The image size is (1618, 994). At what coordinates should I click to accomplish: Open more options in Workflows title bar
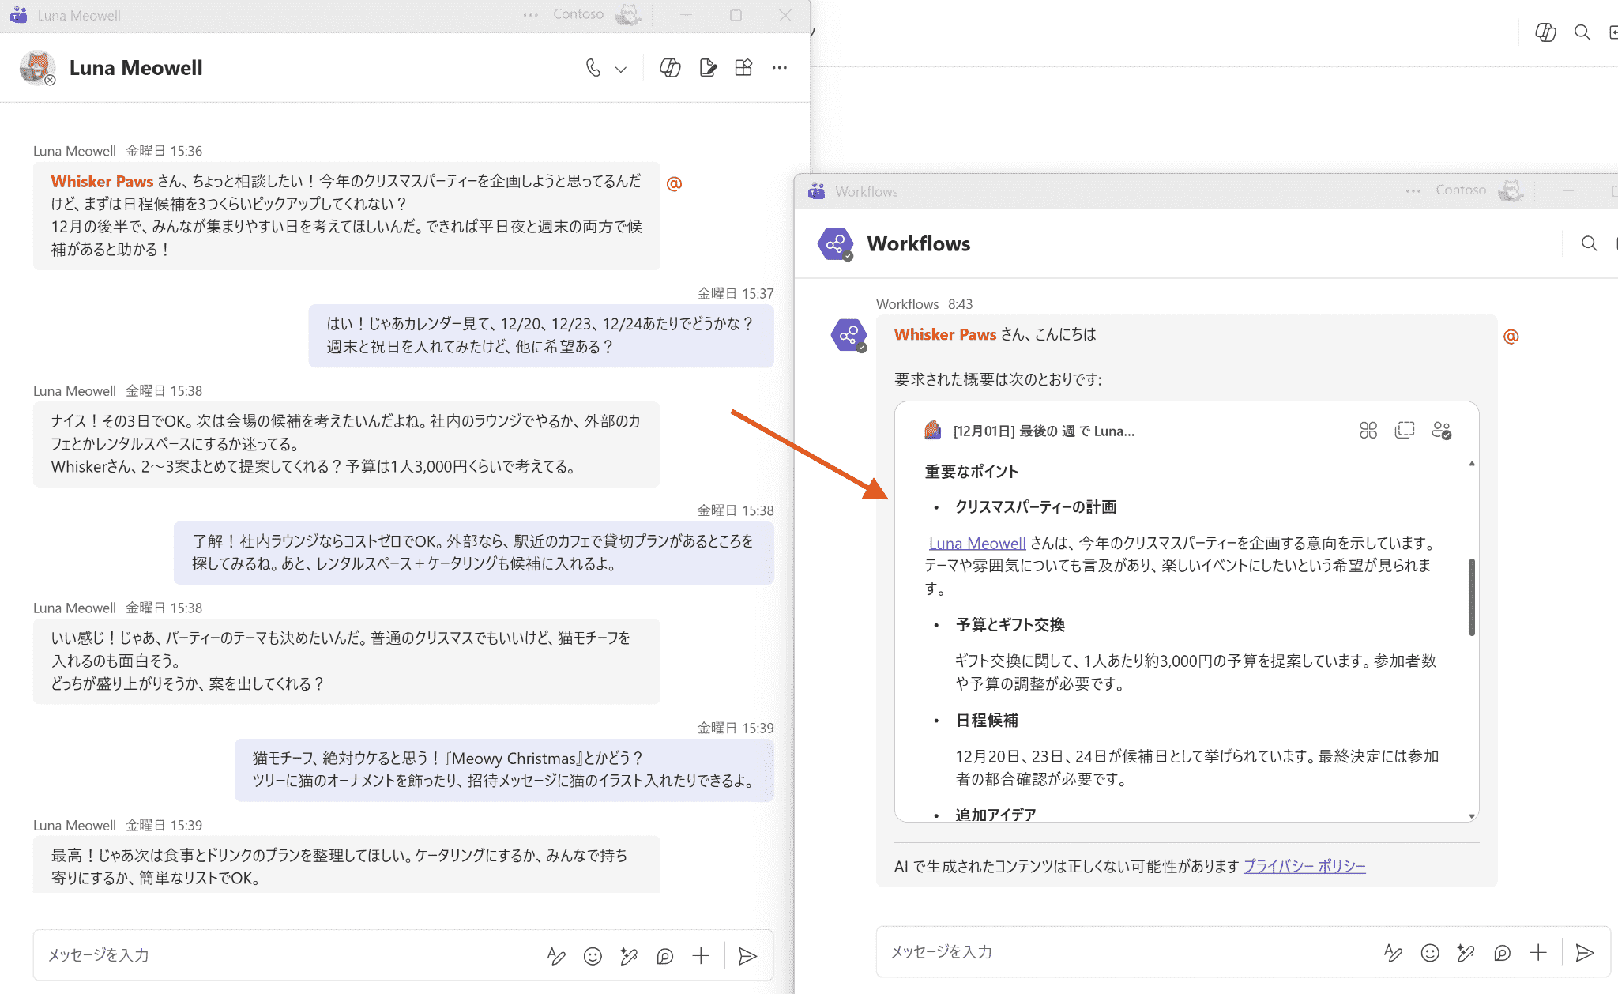[1413, 191]
